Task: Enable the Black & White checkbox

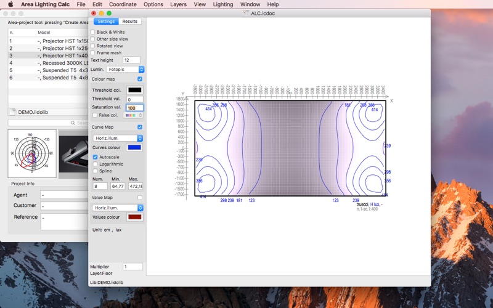Action: tap(93, 32)
